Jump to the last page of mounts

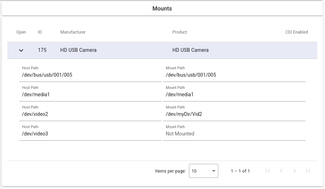coord(308,171)
